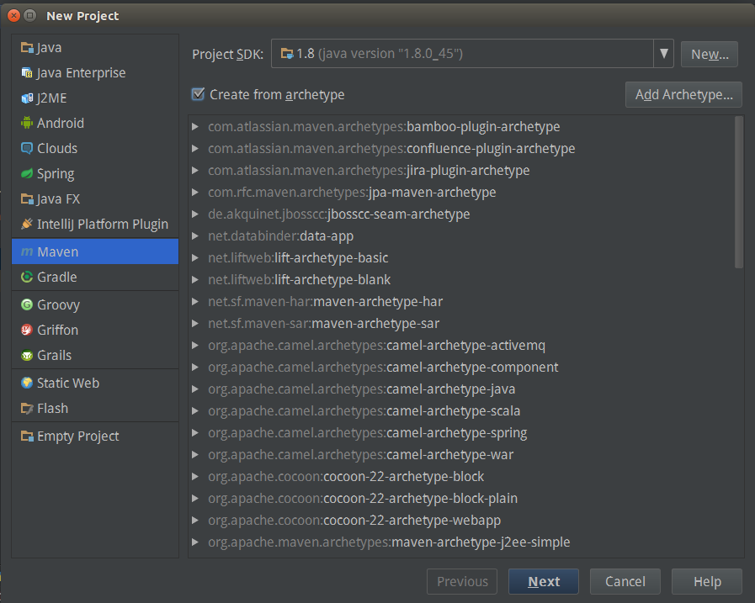The height and width of the screenshot is (603, 755).
Task: Select camel-archetype-scala row
Action: 462,411
